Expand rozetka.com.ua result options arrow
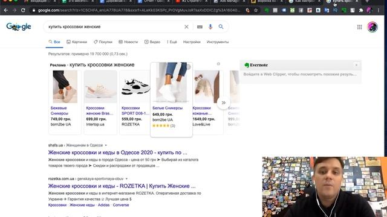 tap(126, 178)
